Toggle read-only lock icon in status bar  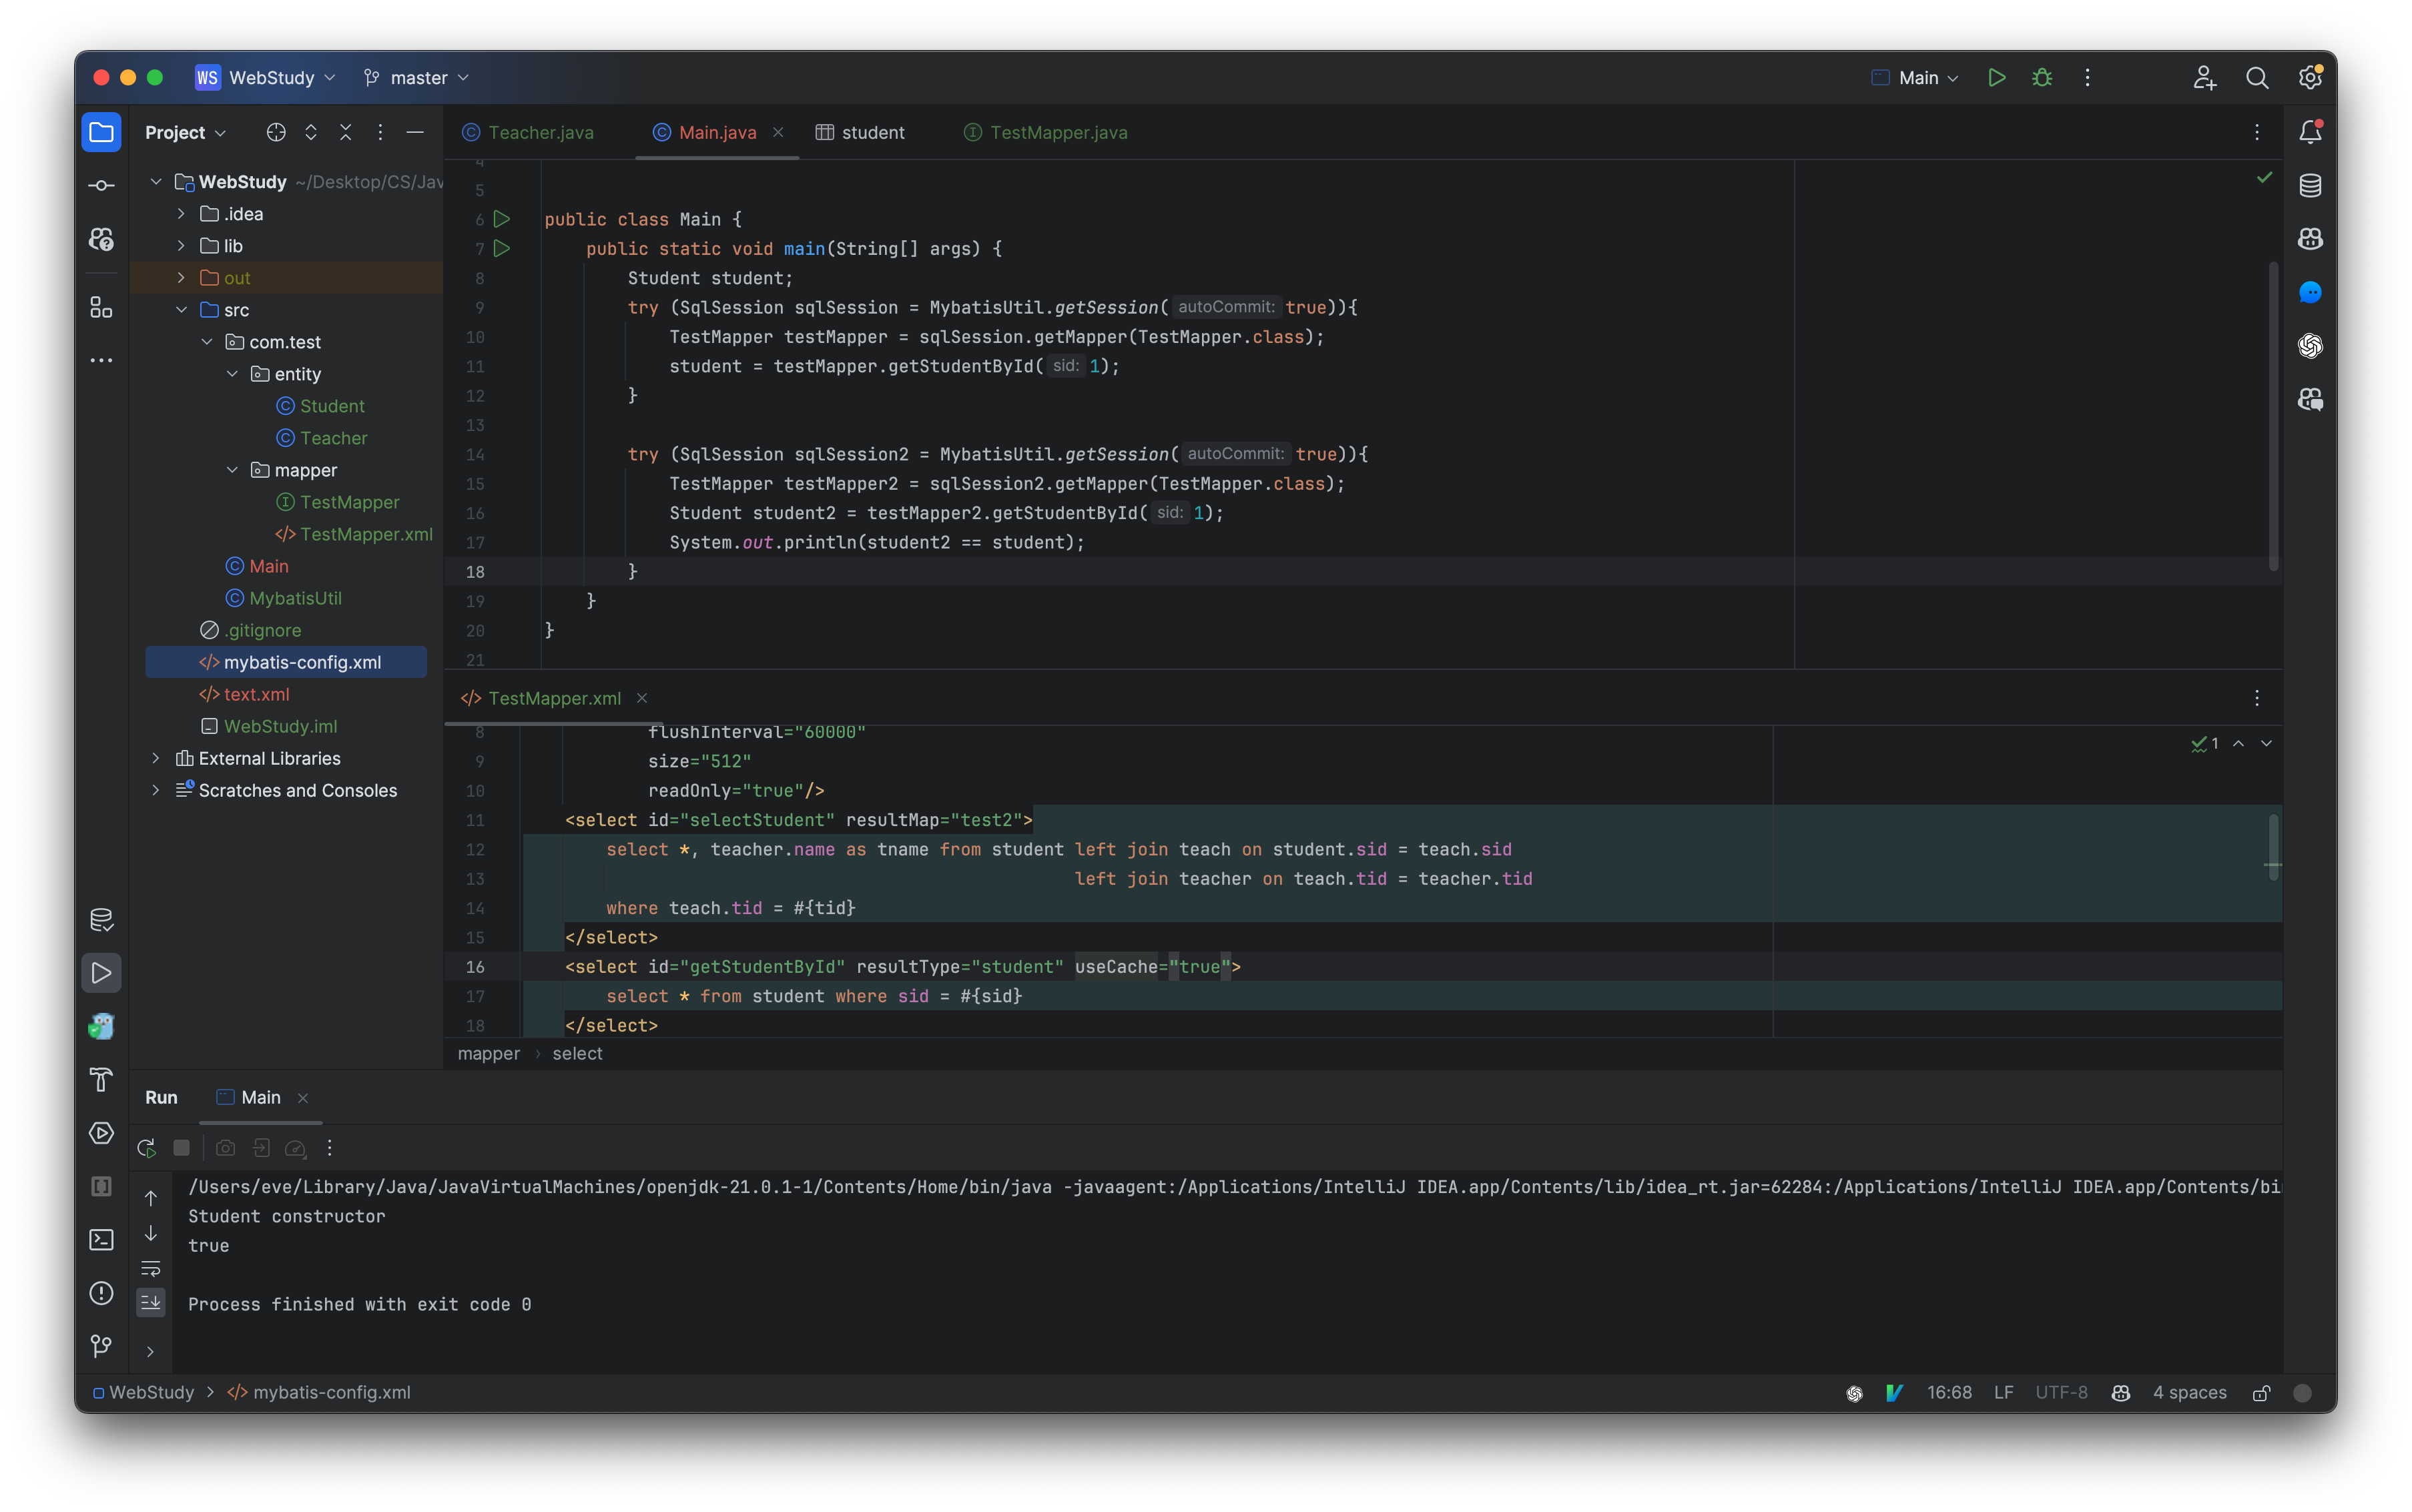point(2260,1393)
